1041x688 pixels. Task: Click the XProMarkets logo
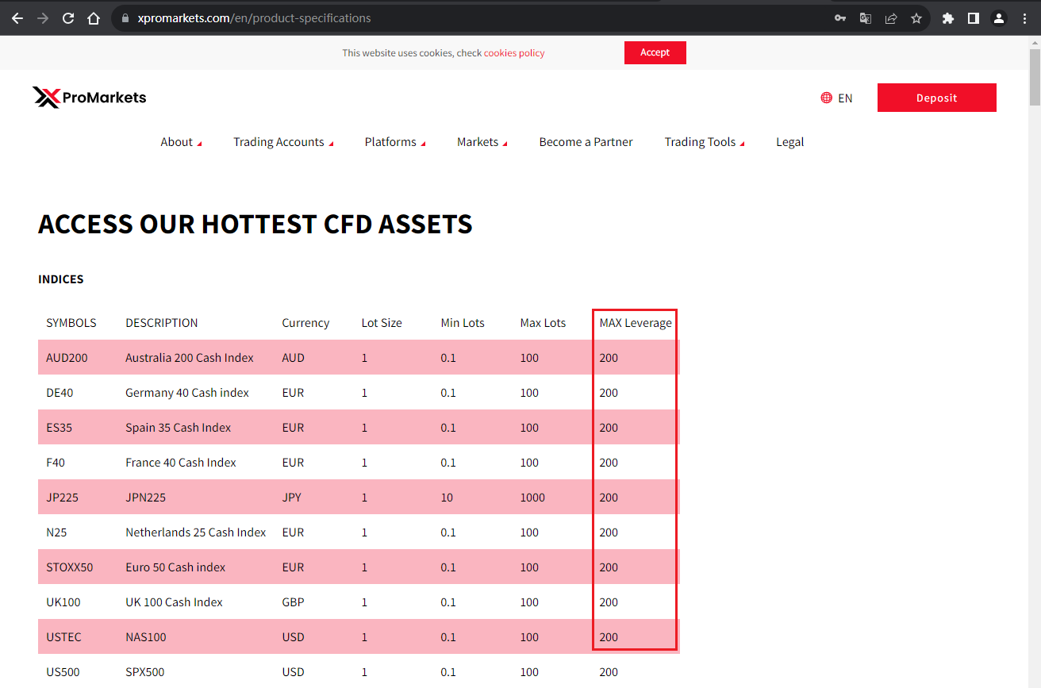(90, 98)
